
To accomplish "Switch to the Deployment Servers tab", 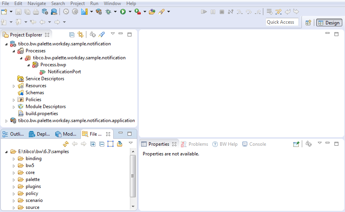I will (x=39, y=134).
